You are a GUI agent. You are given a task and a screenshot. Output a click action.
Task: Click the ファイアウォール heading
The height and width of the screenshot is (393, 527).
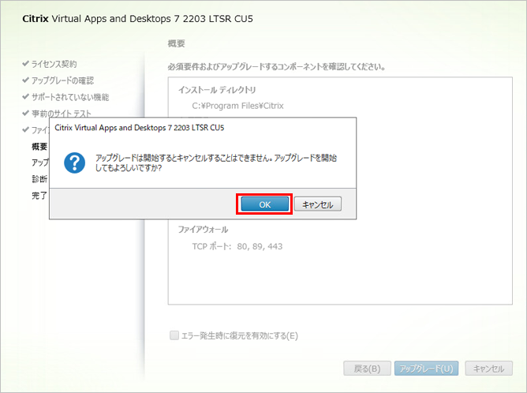[x=203, y=230]
